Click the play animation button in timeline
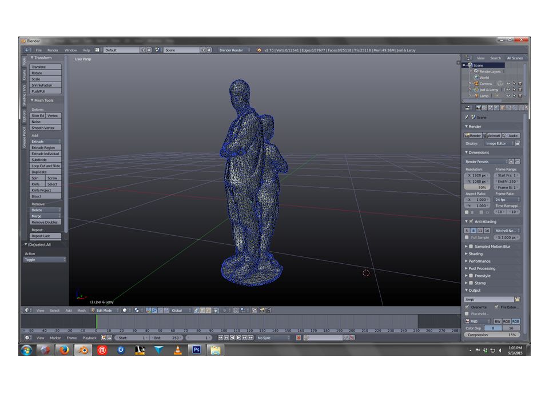 238,338
